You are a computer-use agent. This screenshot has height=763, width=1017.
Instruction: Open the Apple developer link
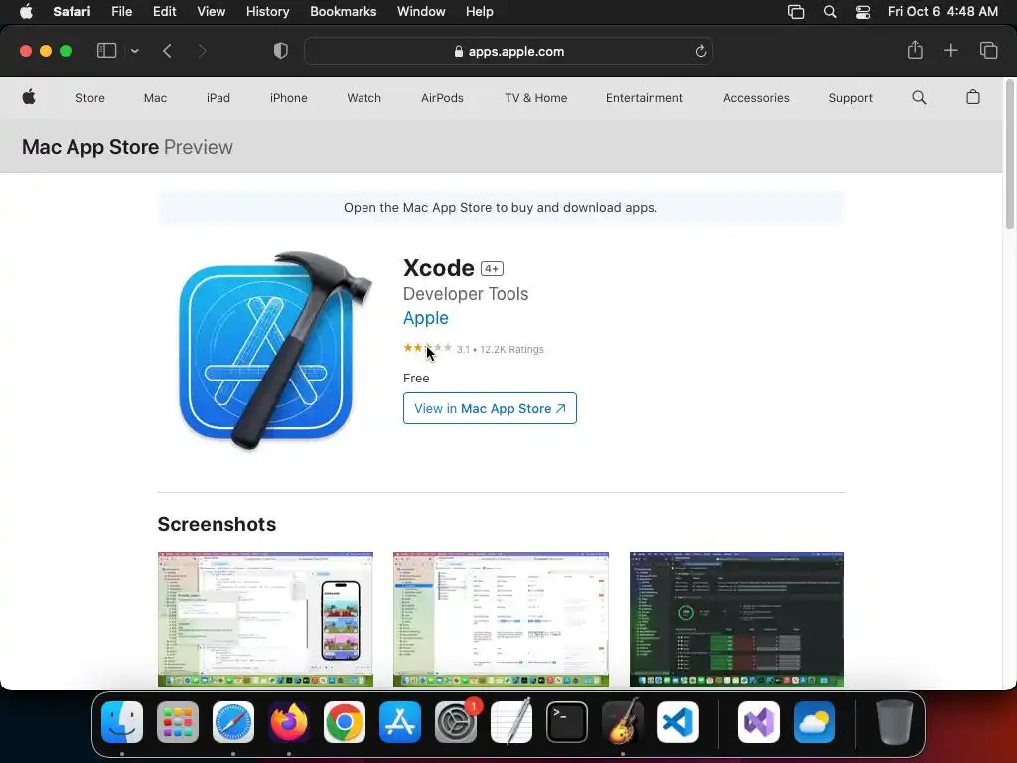click(425, 318)
